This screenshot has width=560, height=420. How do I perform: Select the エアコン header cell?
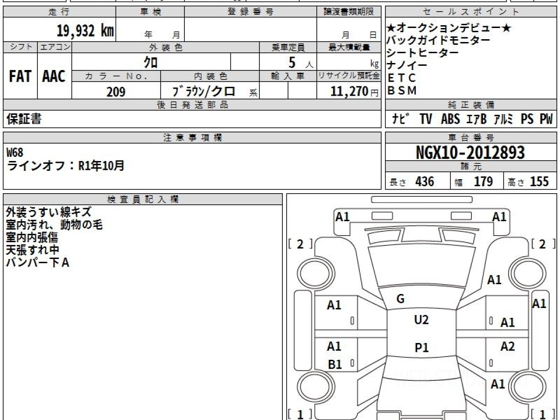click(x=55, y=47)
